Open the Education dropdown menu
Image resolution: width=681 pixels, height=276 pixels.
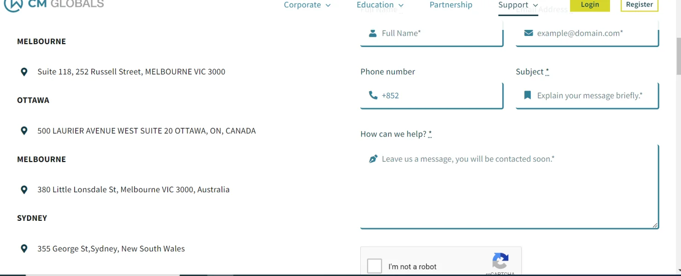(380, 5)
